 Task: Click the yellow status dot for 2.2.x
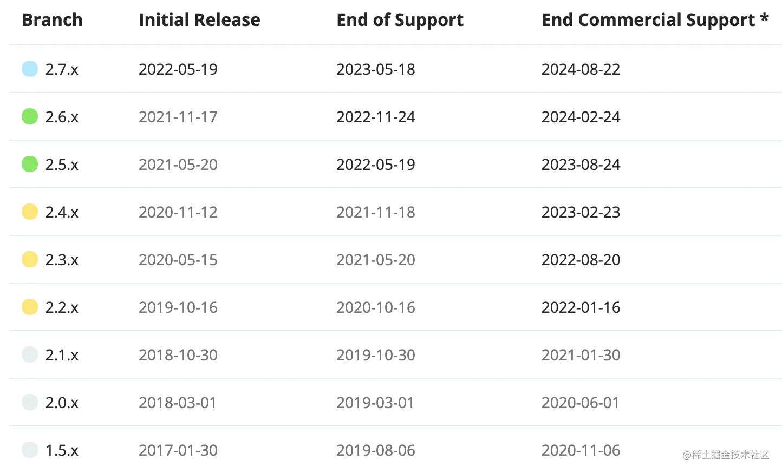point(30,307)
